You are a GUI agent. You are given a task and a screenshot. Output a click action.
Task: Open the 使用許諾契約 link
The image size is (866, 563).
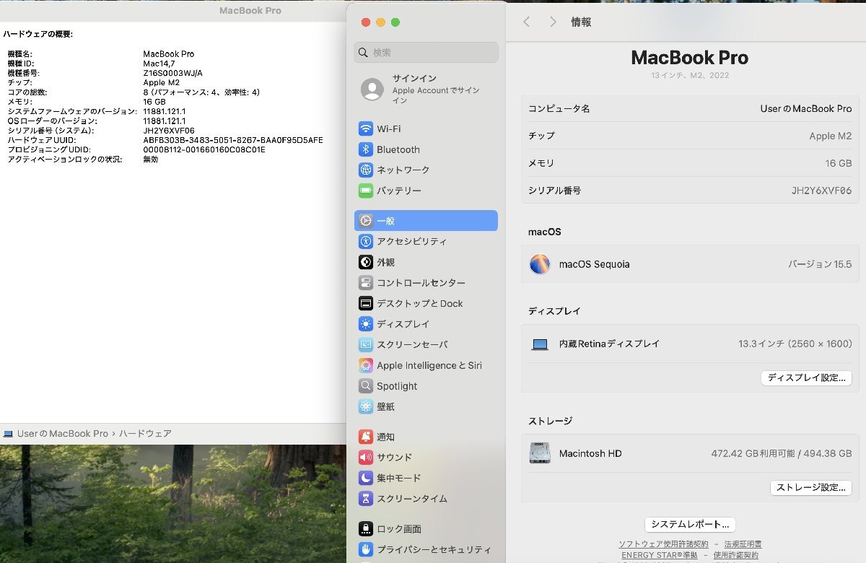736,555
